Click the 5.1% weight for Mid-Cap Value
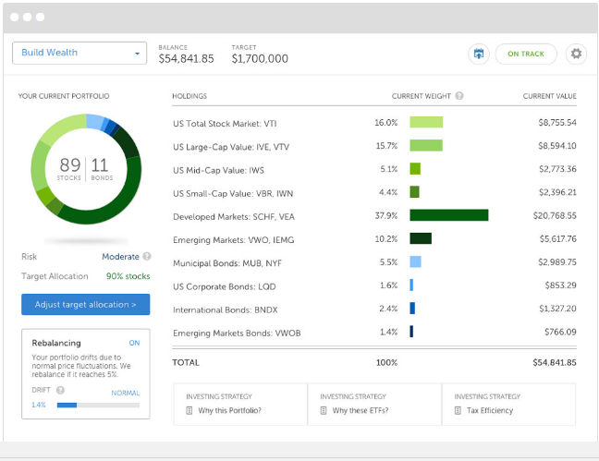The height and width of the screenshot is (461, 599). pos(389,169)
